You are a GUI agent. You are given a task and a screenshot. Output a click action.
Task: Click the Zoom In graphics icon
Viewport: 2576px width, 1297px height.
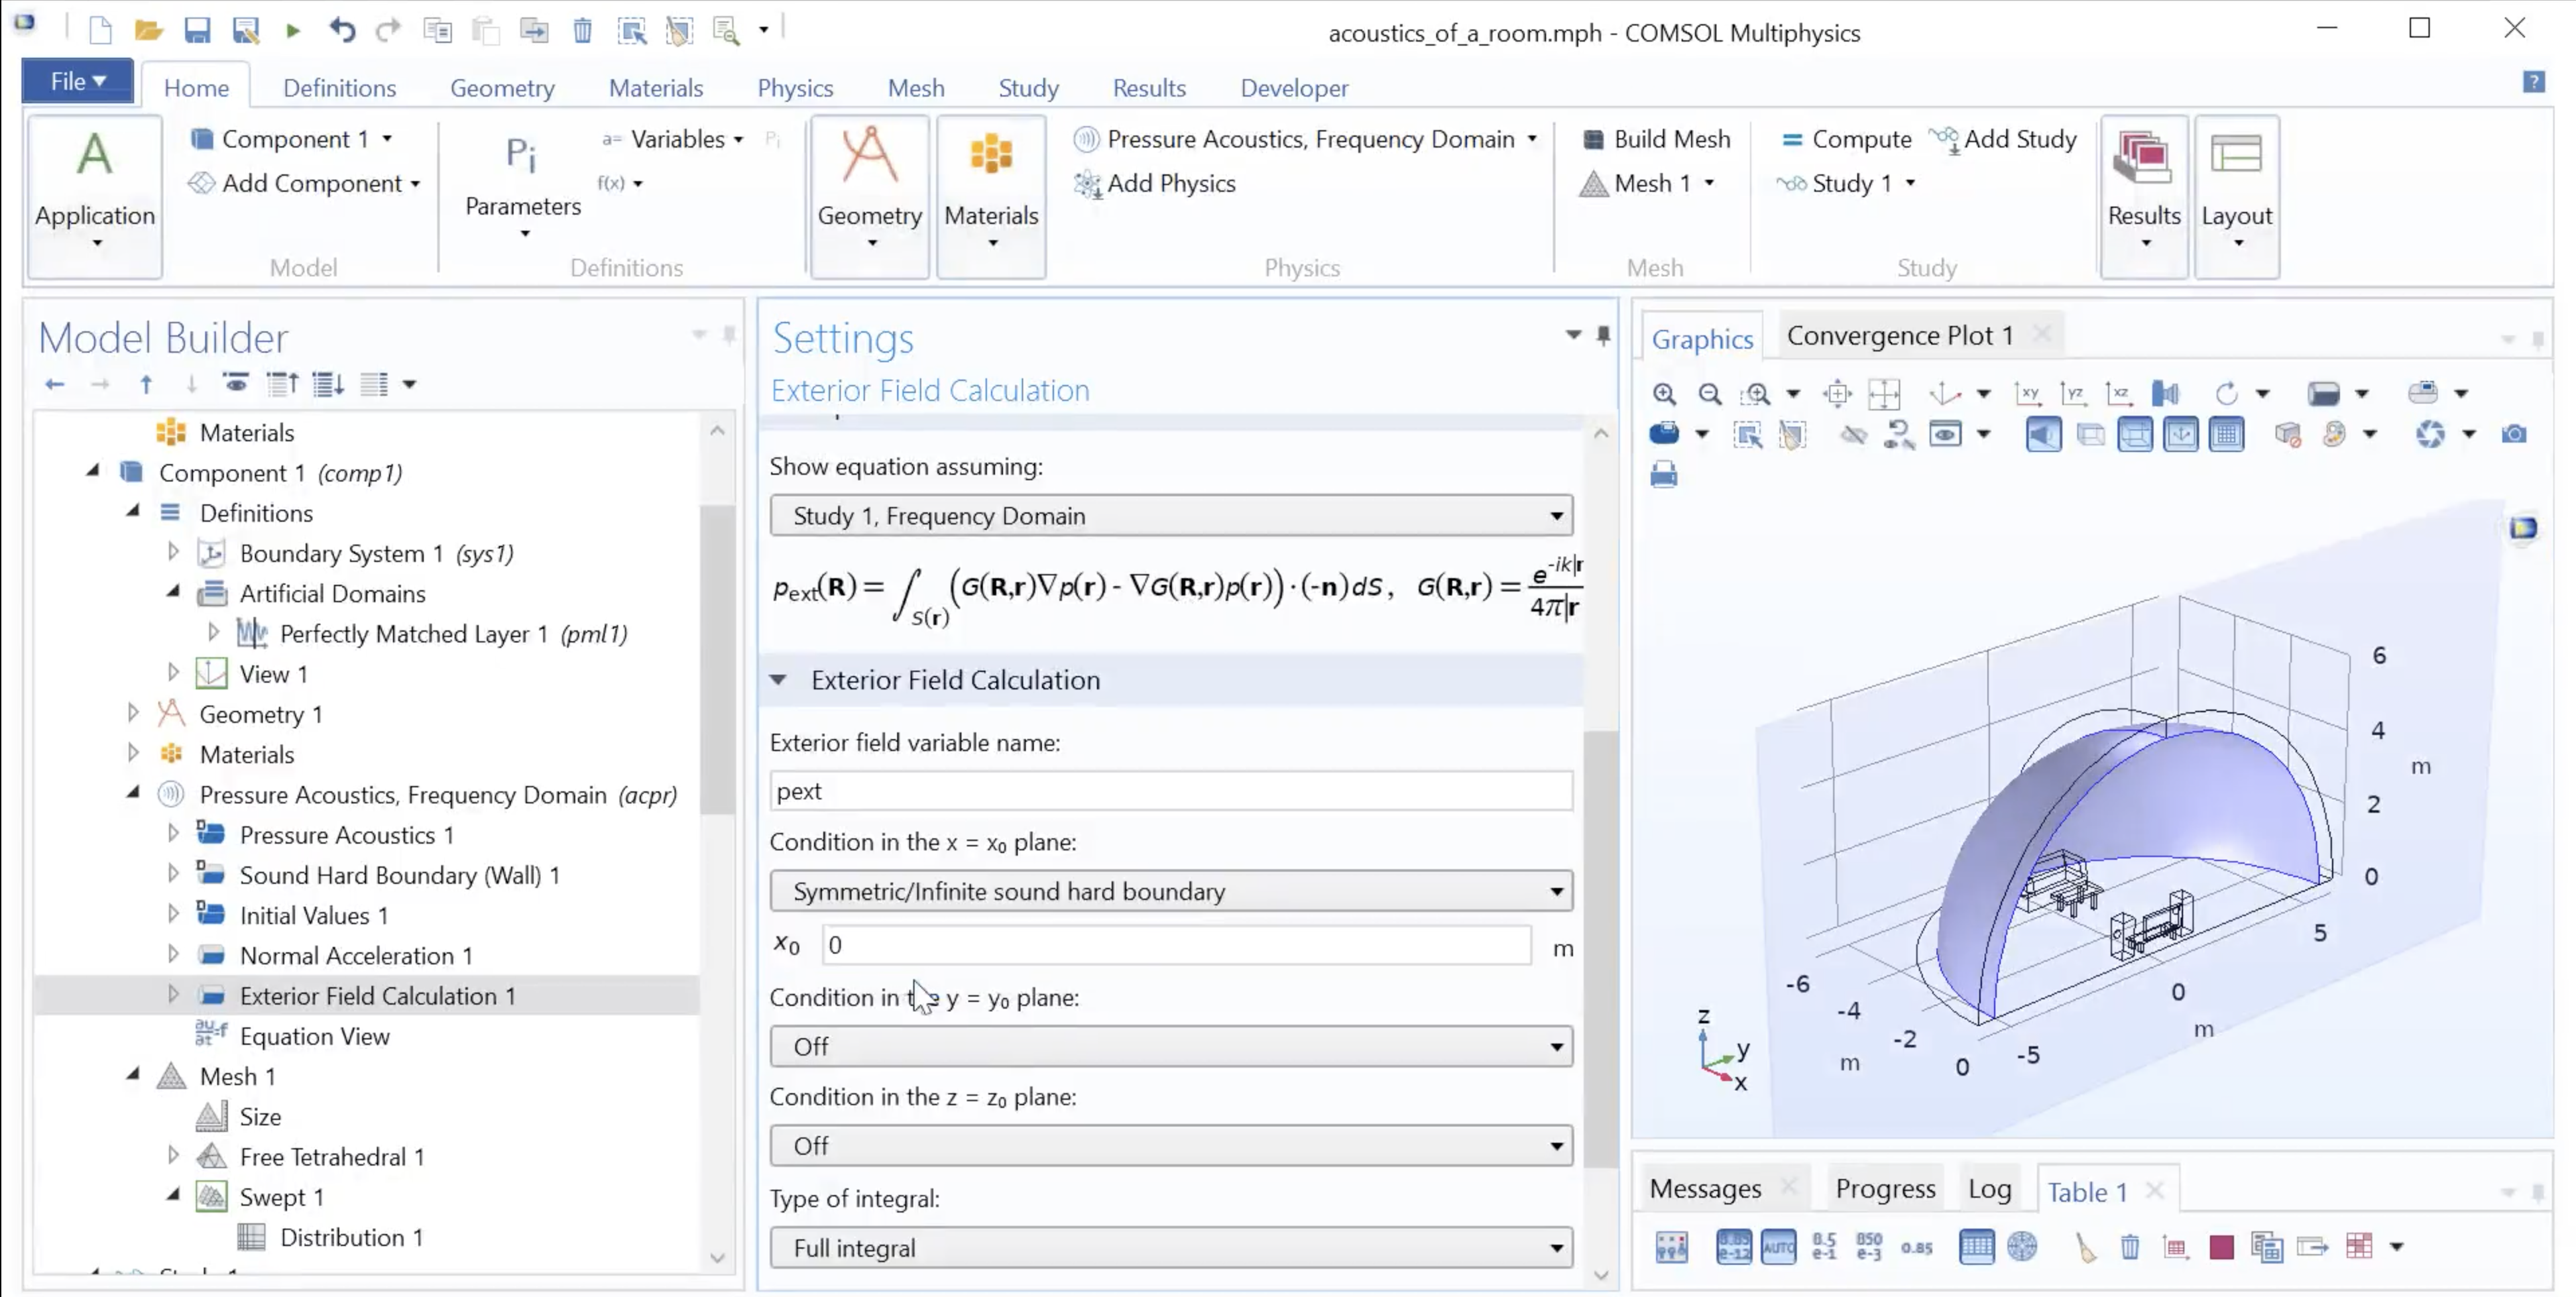click(1664, 394)
